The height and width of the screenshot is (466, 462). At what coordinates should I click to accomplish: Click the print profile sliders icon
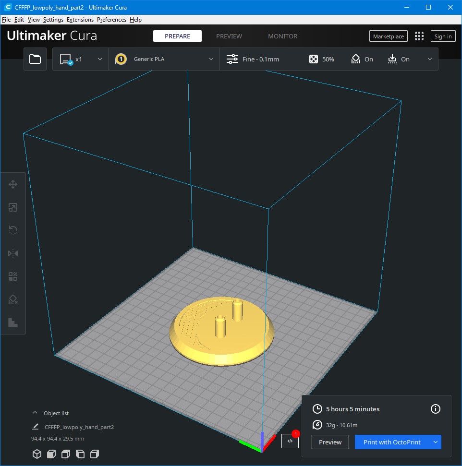pyautogui.click(x=232, y=59)
